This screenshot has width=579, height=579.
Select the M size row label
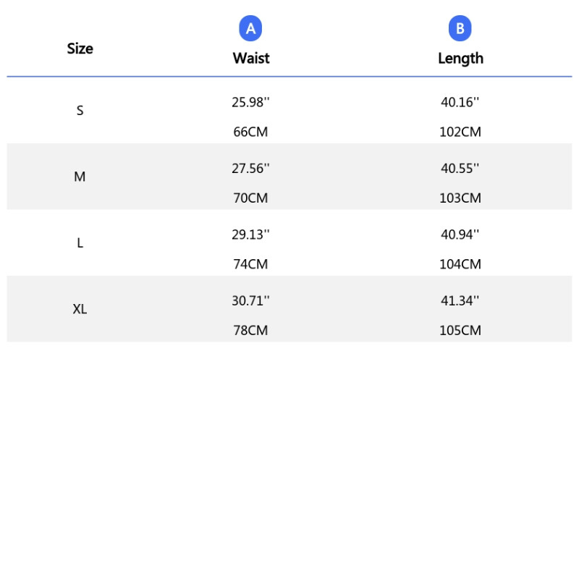point(80,177)
